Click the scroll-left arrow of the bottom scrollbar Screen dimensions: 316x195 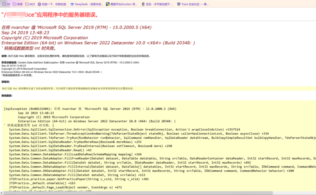(x=2, y=193)
